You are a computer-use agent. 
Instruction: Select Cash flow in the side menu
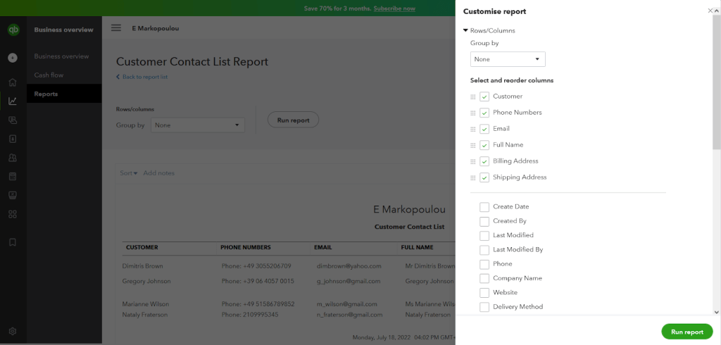(x=49, y=75)
